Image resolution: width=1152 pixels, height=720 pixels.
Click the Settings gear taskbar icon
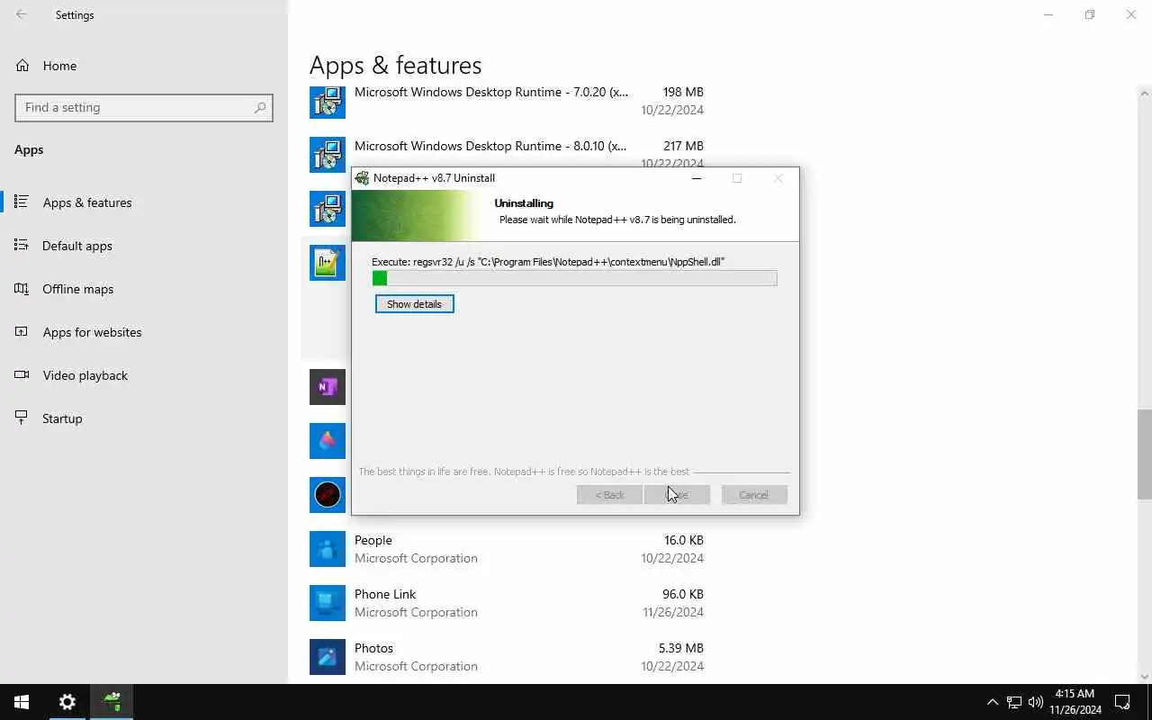tap(67, 702)
